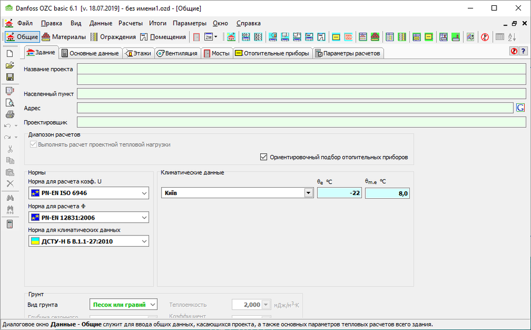Click the Помещения toolbar button

163,37
